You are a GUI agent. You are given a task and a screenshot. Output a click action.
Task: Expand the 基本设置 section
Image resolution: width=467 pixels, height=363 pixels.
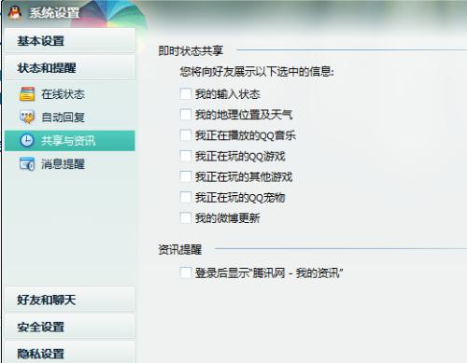70,41
